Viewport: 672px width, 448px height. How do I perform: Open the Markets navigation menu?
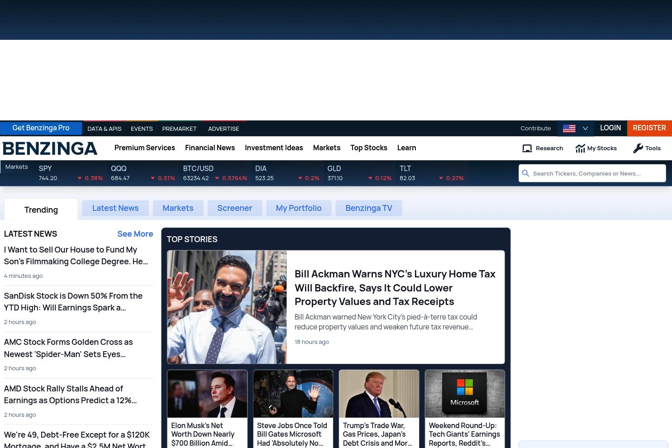click(327, 148)
